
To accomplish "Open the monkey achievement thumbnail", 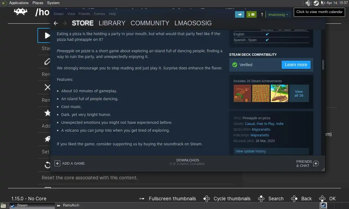I will tap(242, 93).
